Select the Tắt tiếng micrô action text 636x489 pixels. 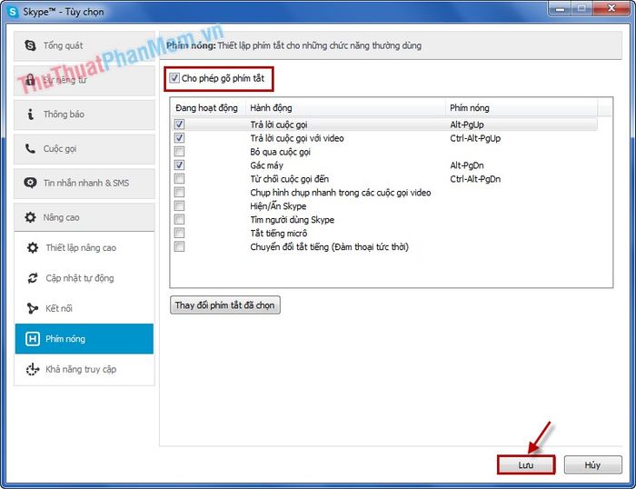coord(279,234)
